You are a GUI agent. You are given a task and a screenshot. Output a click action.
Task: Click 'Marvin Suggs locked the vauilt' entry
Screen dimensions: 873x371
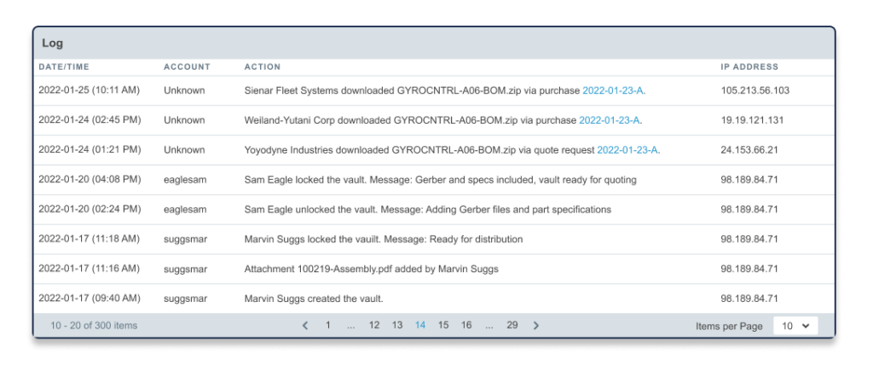pyautogui.click(x=384, y=240)
